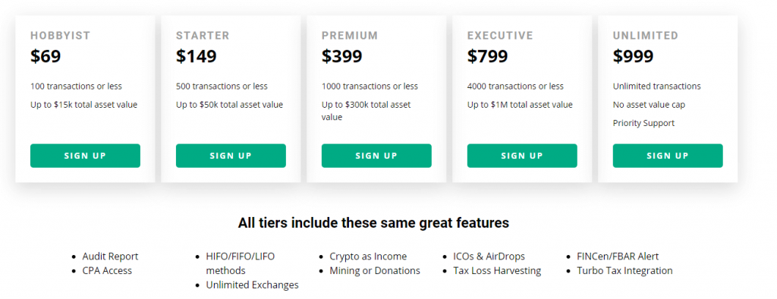Click the Tax Loss Harvesting feature
This screenshot has width=777, height=299.
[497, 271]
